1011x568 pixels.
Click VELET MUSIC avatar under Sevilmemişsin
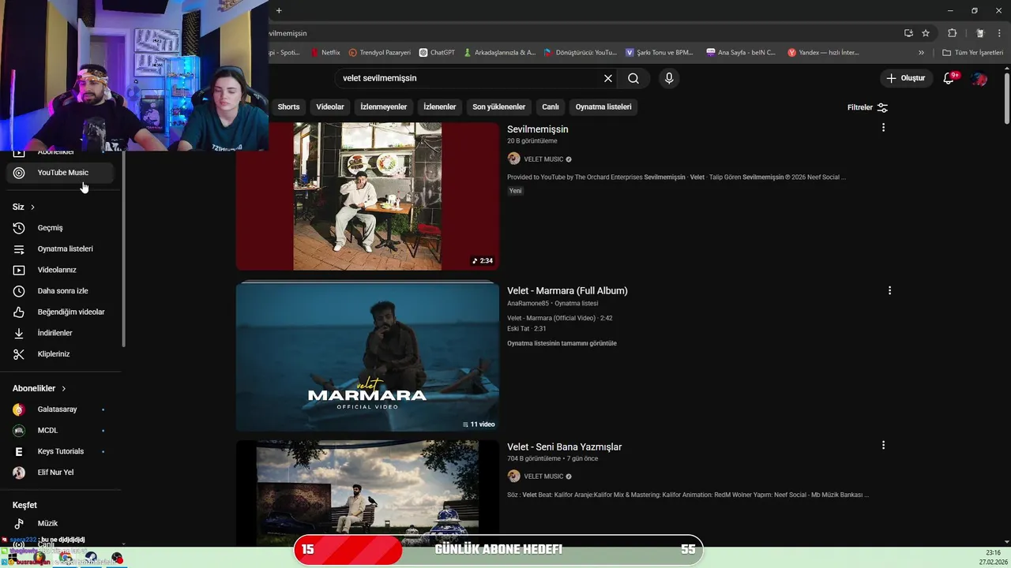[513, 159]
